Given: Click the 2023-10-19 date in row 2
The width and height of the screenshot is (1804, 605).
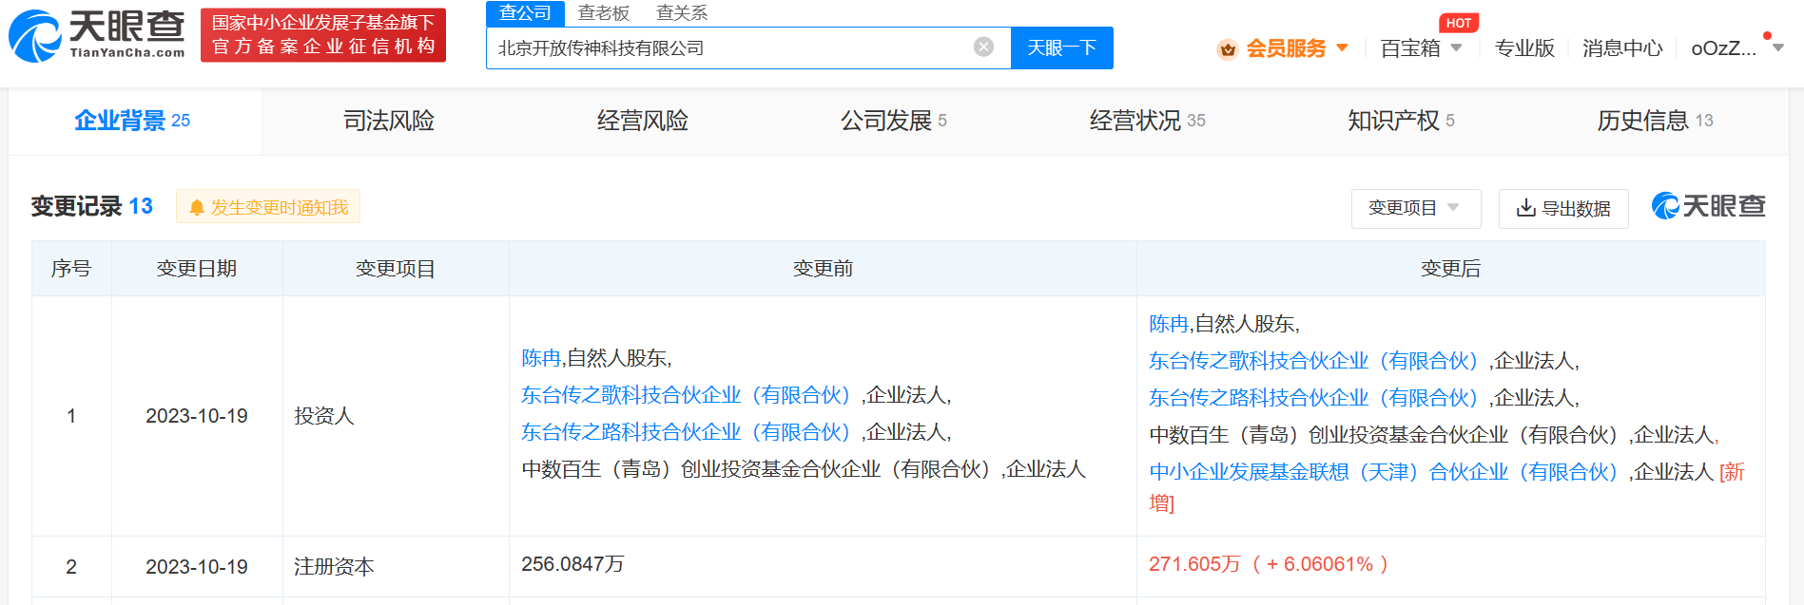Looking at the screenshot, I should 197,567.
